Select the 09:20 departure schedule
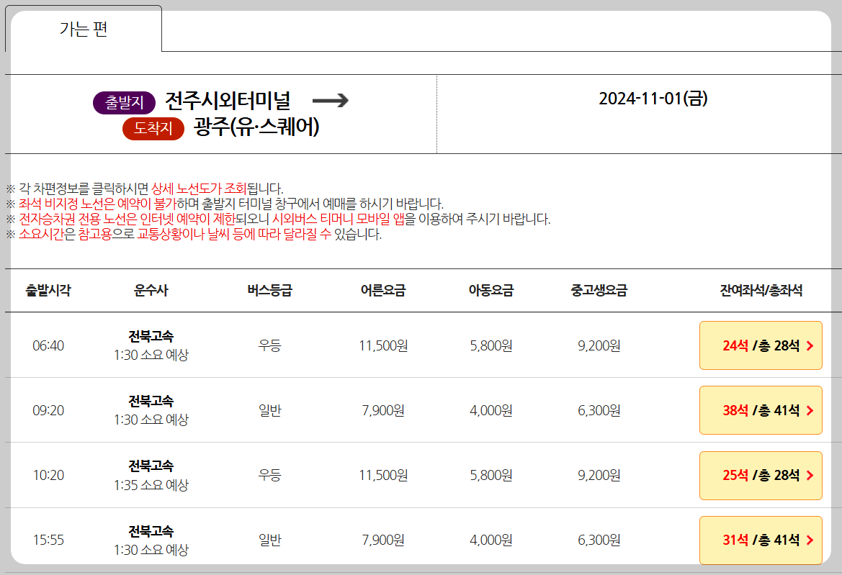This screenshot has width=842, height=575. tap(360, 410)
